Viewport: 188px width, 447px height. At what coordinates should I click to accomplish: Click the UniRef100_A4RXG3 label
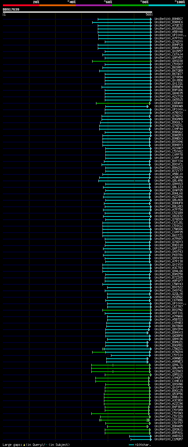coord(168,436)
